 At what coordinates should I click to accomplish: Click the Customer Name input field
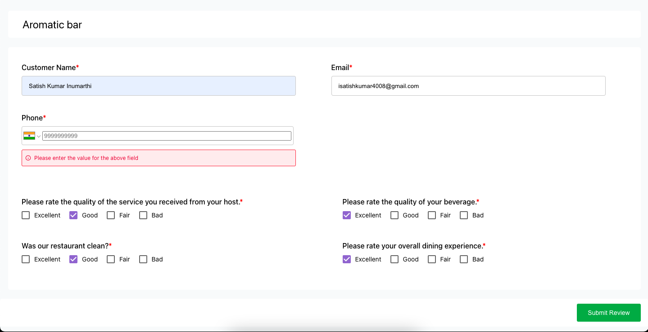point(158,86)
